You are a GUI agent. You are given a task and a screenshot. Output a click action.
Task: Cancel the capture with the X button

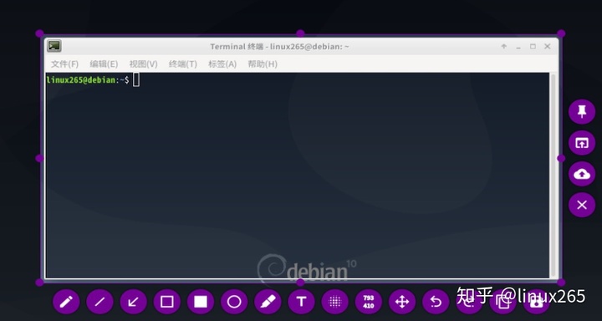[x=582, y=205]
